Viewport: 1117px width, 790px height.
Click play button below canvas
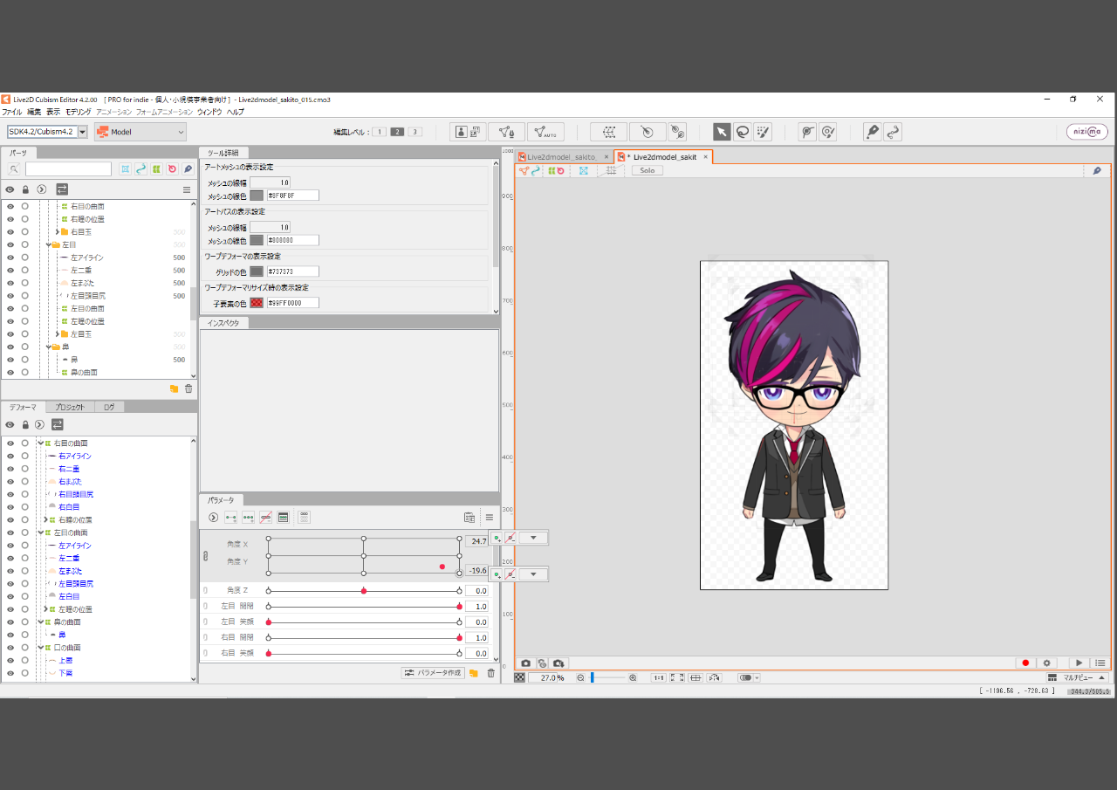(x=1079, y=663)
